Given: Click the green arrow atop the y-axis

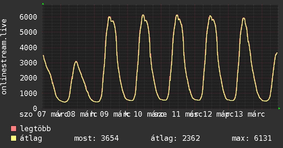Looking at the screenshot, I should coord(43,4).
